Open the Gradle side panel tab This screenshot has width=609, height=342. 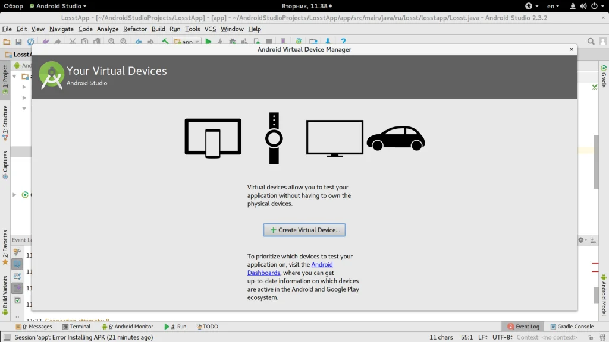(x=604, y=77)
